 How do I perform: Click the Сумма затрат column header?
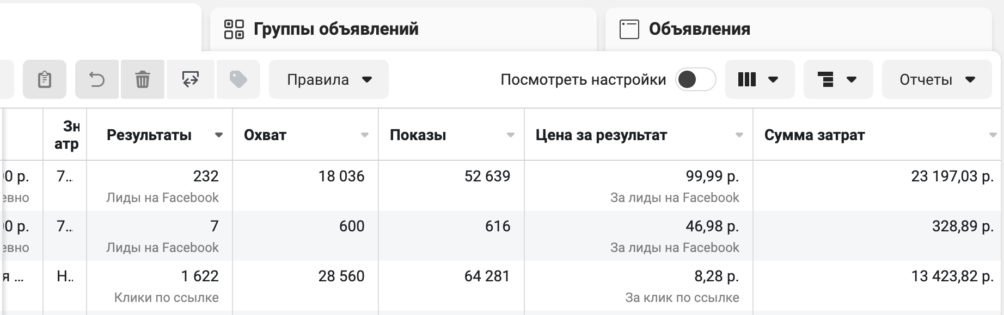pos(814,135)
